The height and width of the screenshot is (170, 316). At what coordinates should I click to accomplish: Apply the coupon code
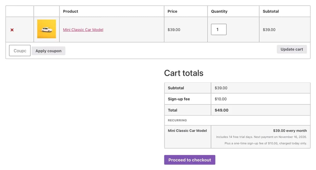coord(48,51)
